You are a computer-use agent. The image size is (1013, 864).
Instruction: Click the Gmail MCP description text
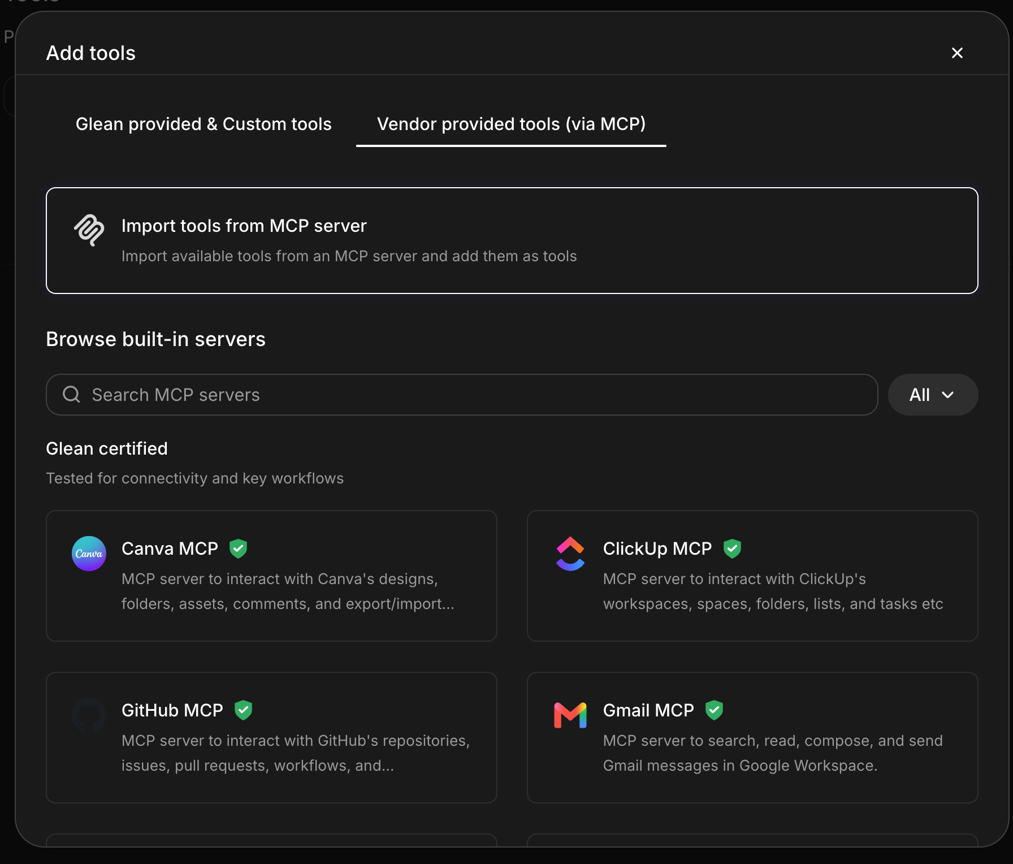tap(773, 753)
